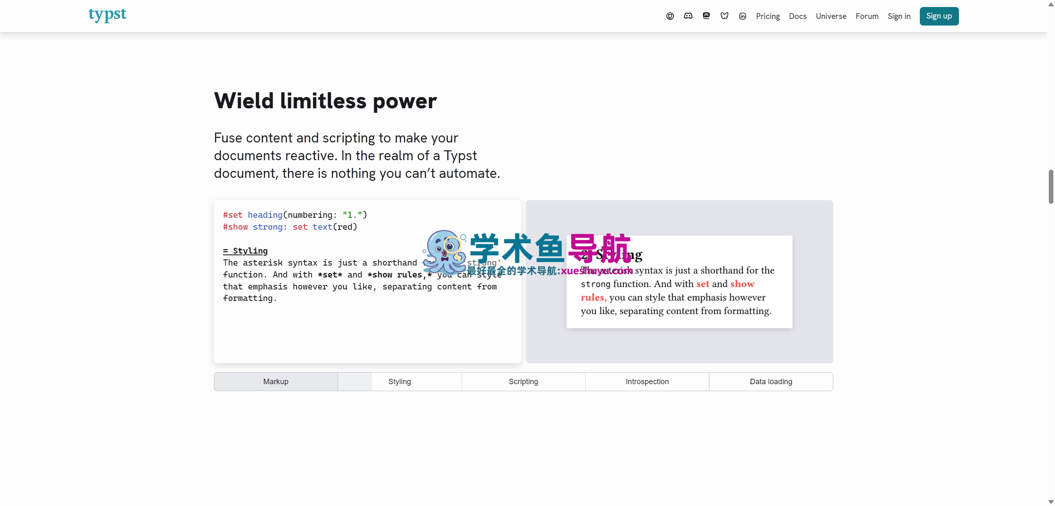This screenshot has width=1055, height=506.
Task: Go to the Pricing page
Action: 768,16
